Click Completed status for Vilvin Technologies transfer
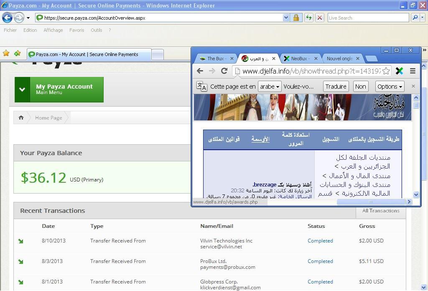This screenshot has height=291, width=428. (320, 241)
